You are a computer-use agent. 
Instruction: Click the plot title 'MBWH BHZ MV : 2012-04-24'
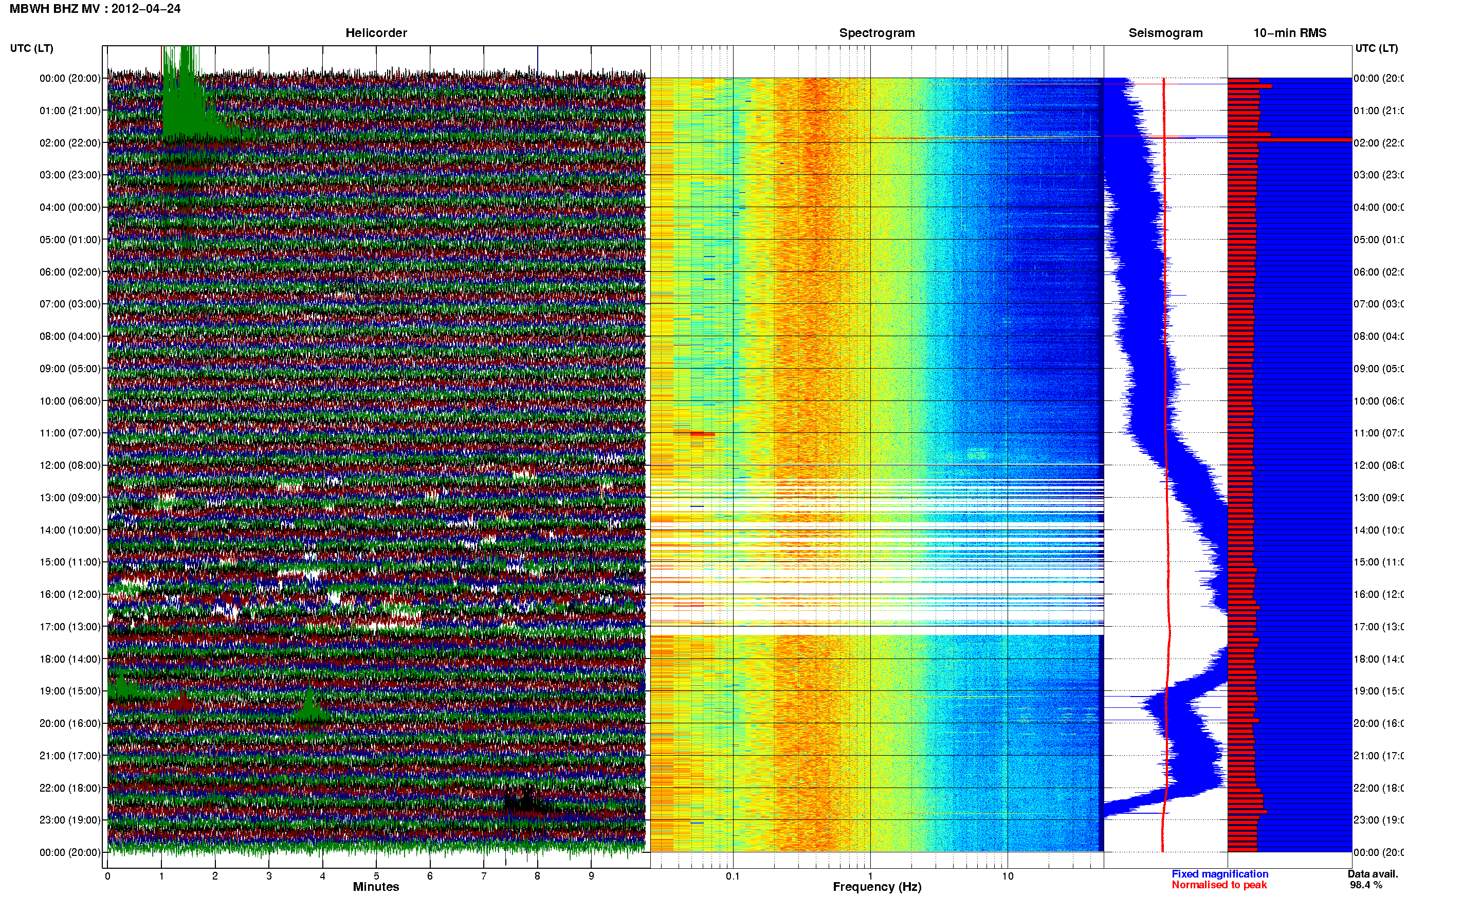(95, 8)
